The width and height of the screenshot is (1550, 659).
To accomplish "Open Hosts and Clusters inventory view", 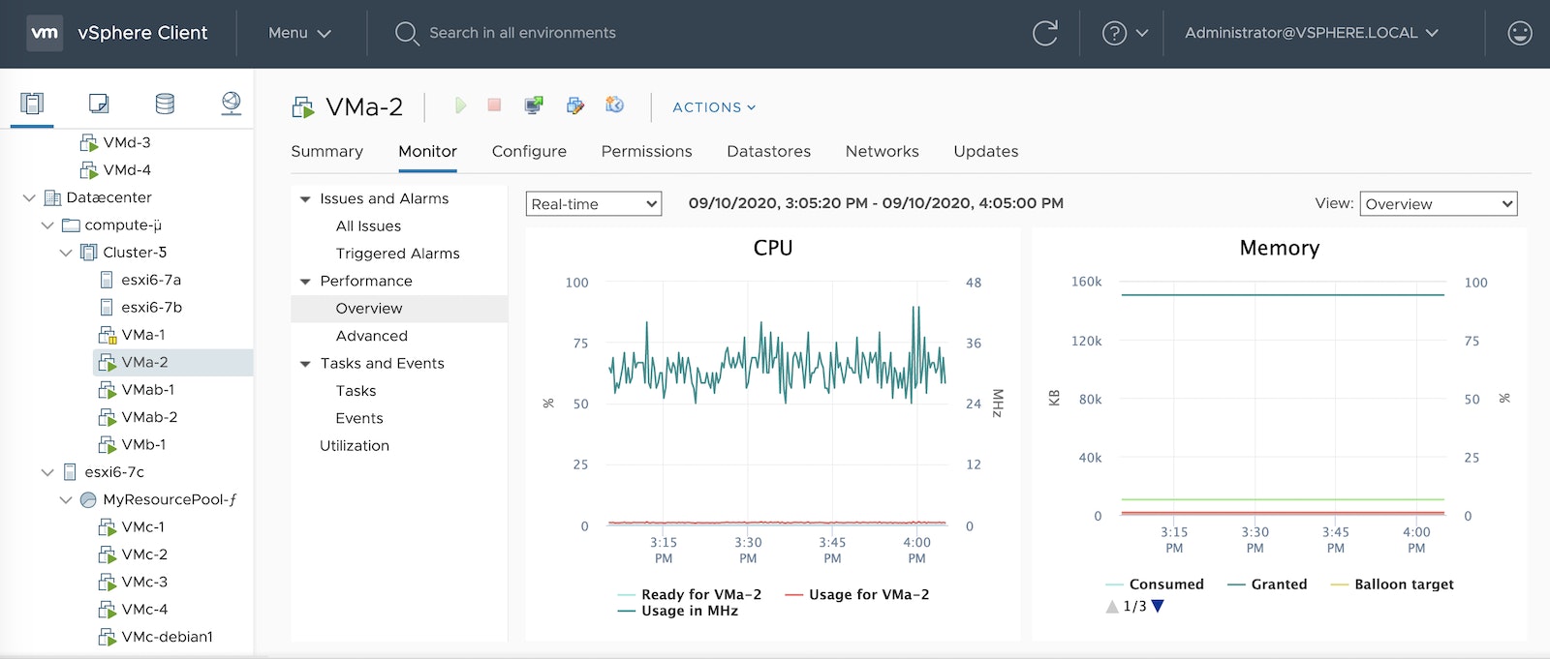I will pos(32,104).
